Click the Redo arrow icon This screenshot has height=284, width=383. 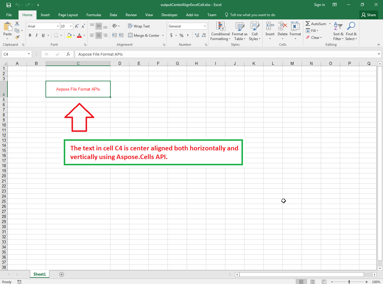tap(27, 5)
